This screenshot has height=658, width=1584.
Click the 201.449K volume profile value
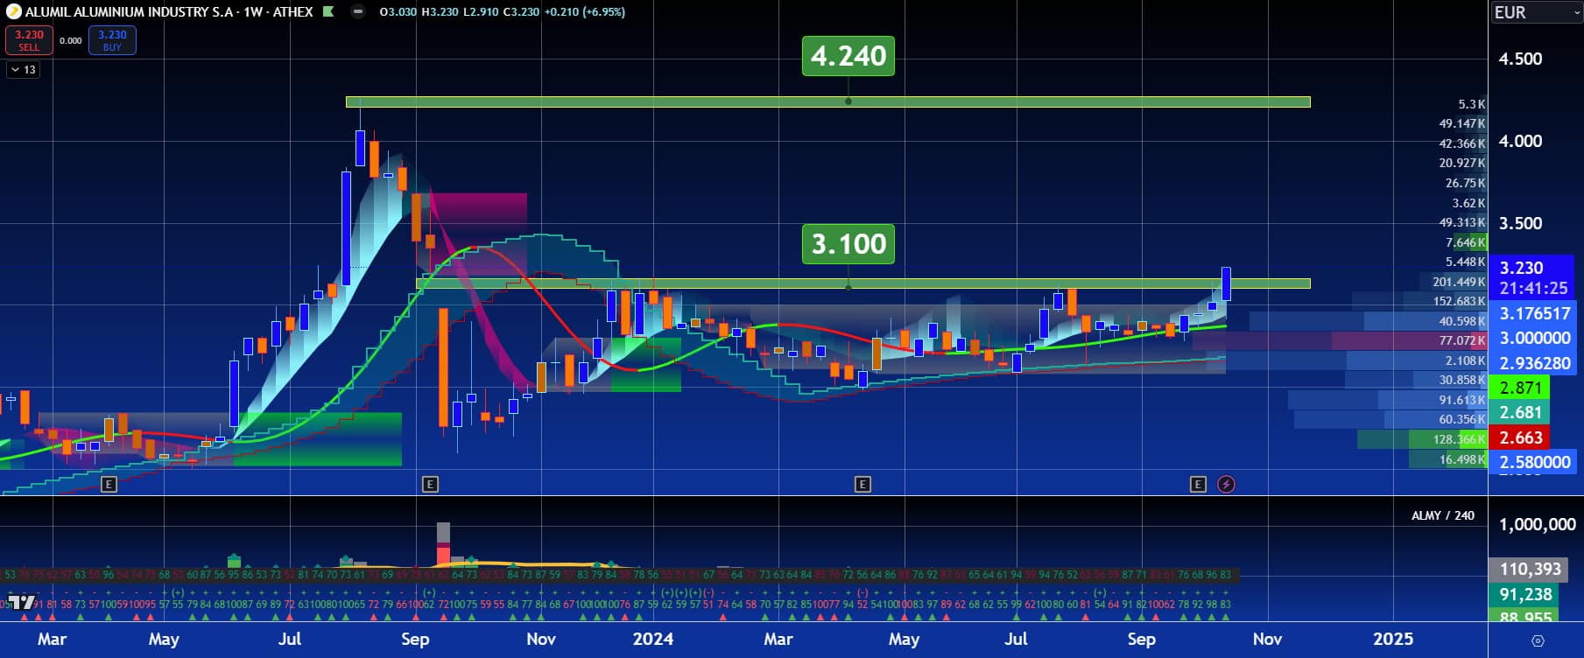[1459, 282]
